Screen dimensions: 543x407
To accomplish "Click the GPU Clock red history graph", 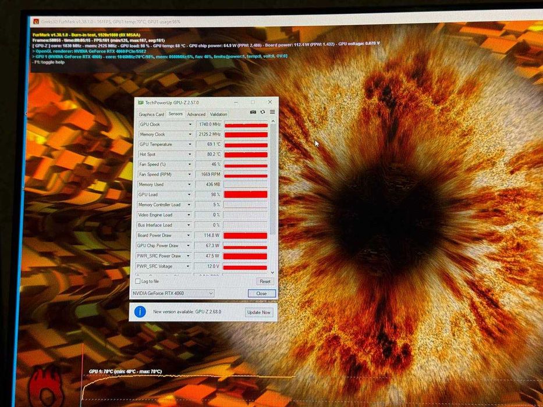I will tap(246, 124).
